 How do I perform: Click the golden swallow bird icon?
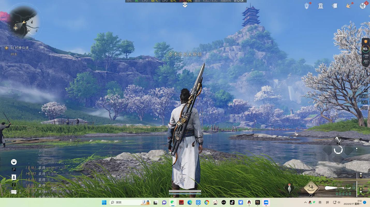pos(349,5)
